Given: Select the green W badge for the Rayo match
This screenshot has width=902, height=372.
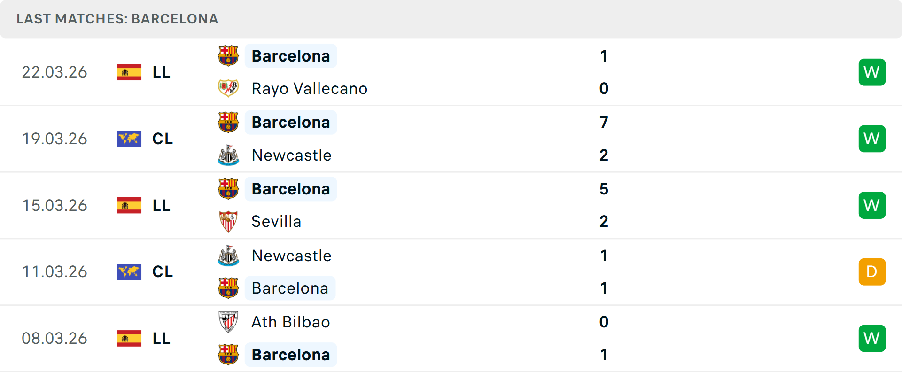Looking at the screenshot, I should coord(872,72).
